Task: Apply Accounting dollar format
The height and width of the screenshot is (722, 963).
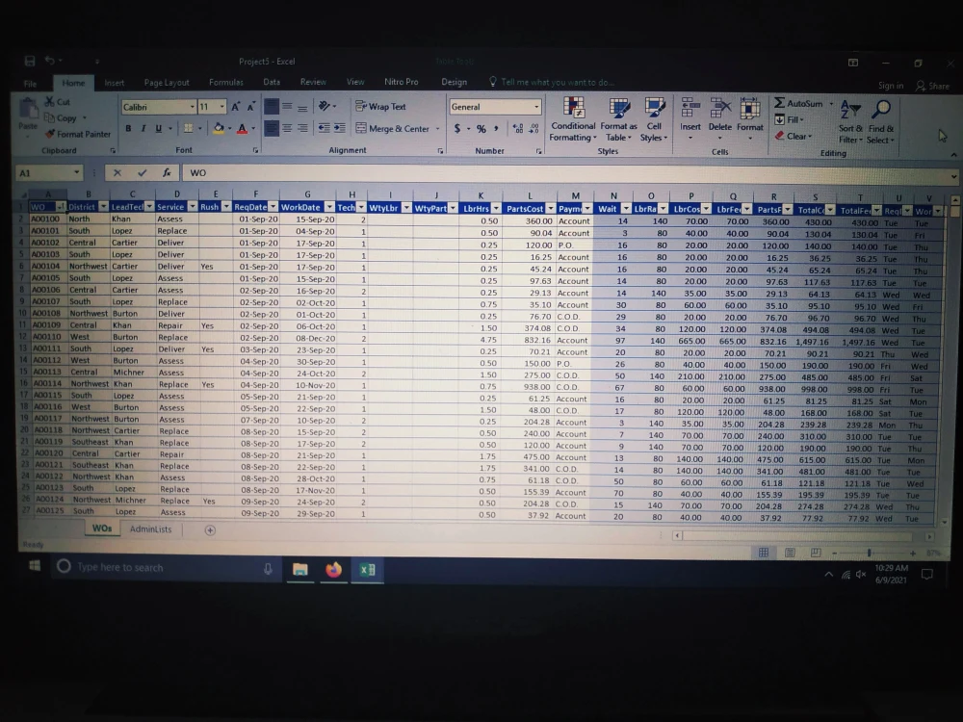Action: point(456,128)
